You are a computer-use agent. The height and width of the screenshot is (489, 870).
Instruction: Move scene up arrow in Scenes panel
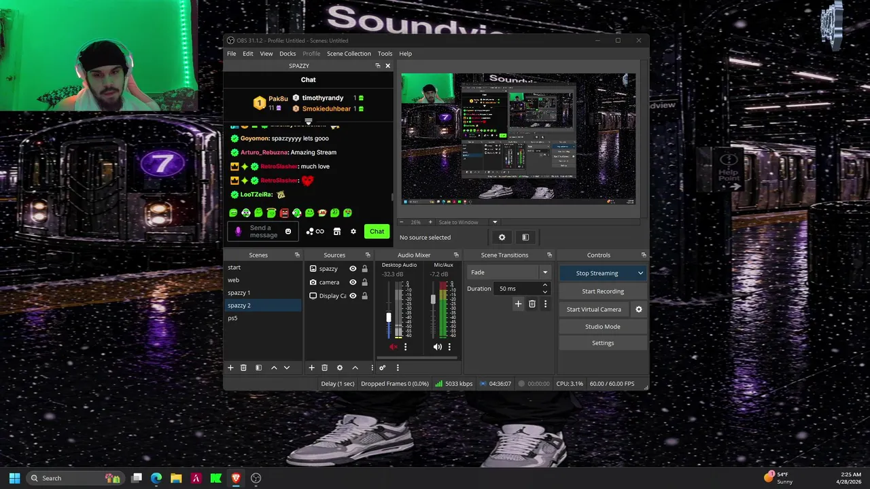coord(274,367)
